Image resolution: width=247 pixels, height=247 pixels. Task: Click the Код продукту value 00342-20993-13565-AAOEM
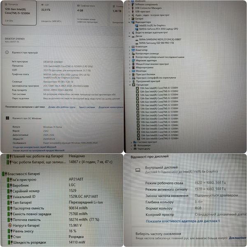(x=58, y=90)
